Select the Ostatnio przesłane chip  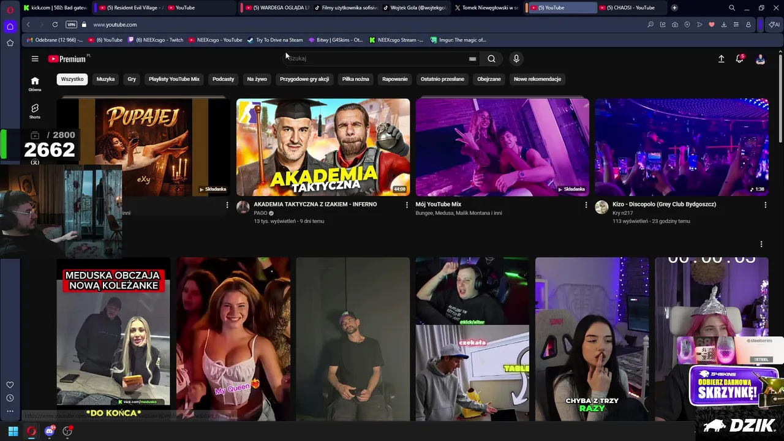(x=442, y=79)
